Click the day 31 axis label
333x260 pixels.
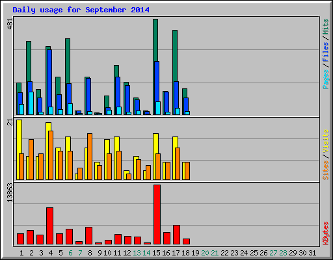coord(313,253)
